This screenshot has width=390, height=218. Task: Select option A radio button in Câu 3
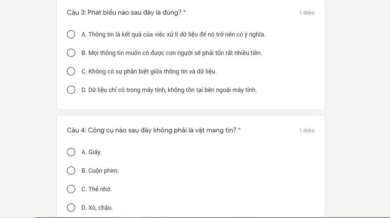(71, 34)
